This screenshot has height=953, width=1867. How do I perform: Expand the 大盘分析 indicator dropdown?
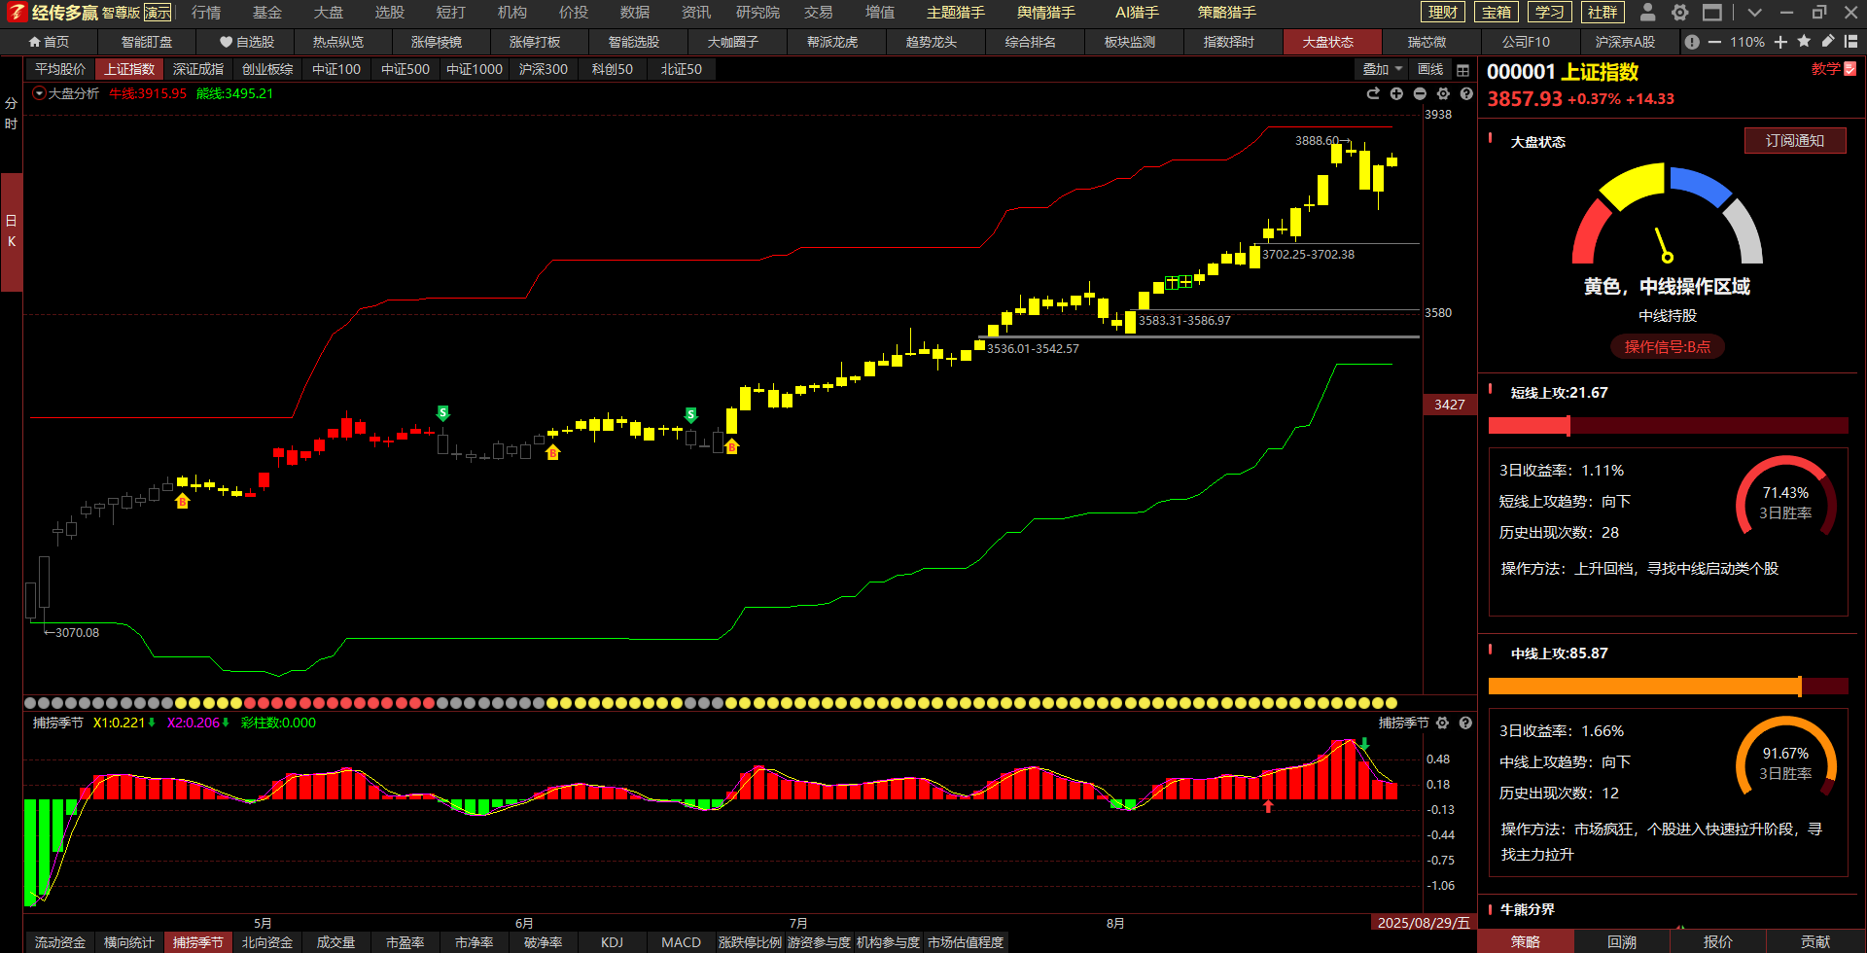click(39, 93)
